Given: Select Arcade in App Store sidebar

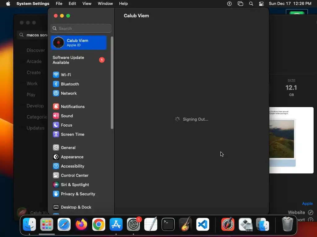Looking at the screenshot, I should pyautogui.click(x=34, y=61).
